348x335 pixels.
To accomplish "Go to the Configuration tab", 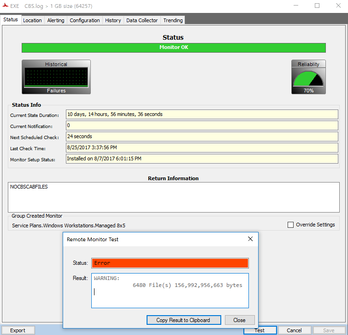I will tap(84, 20).
